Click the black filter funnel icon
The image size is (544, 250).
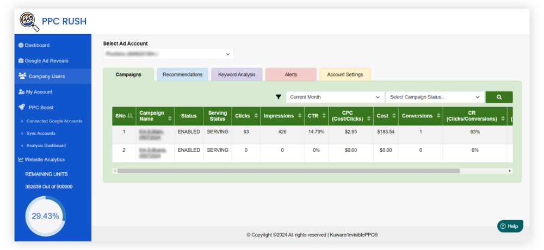(278, 97)
